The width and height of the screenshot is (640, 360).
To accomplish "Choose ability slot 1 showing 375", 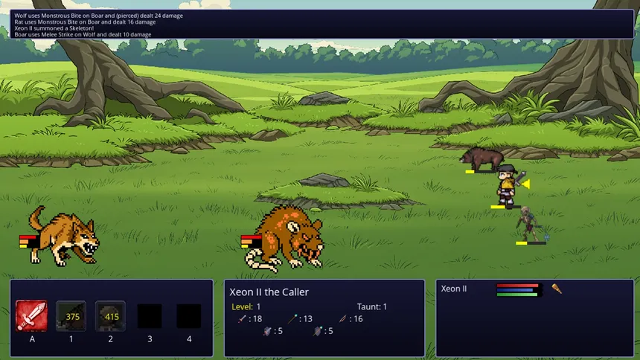I will point(71,316).
